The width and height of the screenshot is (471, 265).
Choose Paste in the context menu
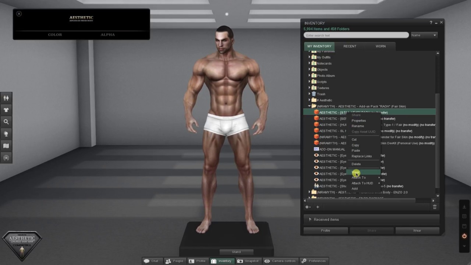pos(356,151)
